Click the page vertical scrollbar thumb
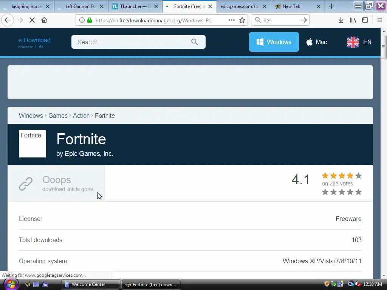Image resolution: width=387 pixels, height=290 pixels. (x=384, y=47)
